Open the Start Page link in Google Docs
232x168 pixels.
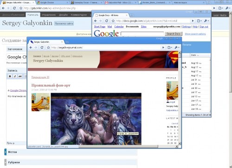tap(100, 27)
